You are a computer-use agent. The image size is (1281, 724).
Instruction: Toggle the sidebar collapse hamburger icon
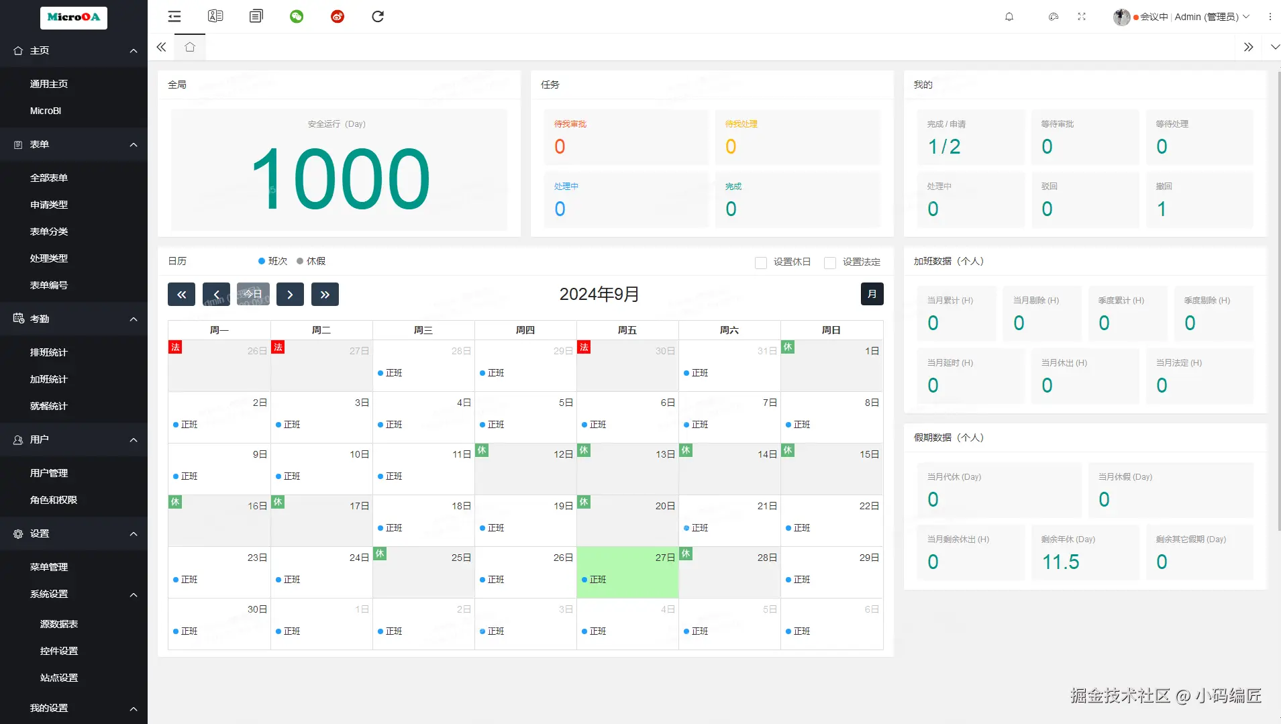click(174, 16)
